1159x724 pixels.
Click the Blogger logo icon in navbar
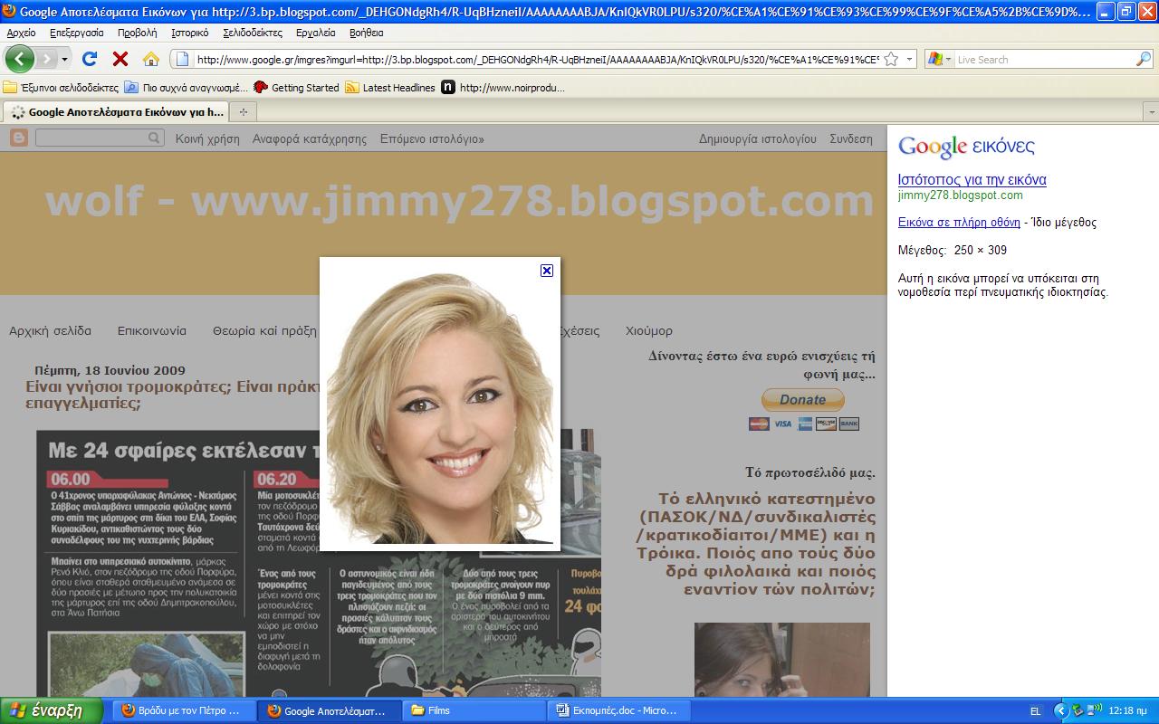click(19, 138)
